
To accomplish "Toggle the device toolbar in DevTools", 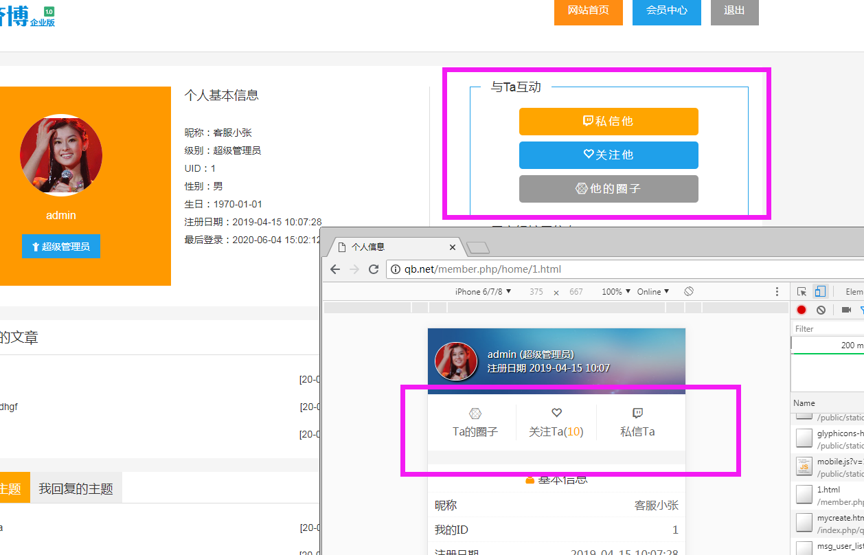I will 819,292.
